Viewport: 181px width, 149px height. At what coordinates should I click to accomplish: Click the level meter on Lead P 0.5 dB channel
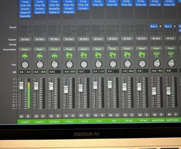[x=29, y=94]
